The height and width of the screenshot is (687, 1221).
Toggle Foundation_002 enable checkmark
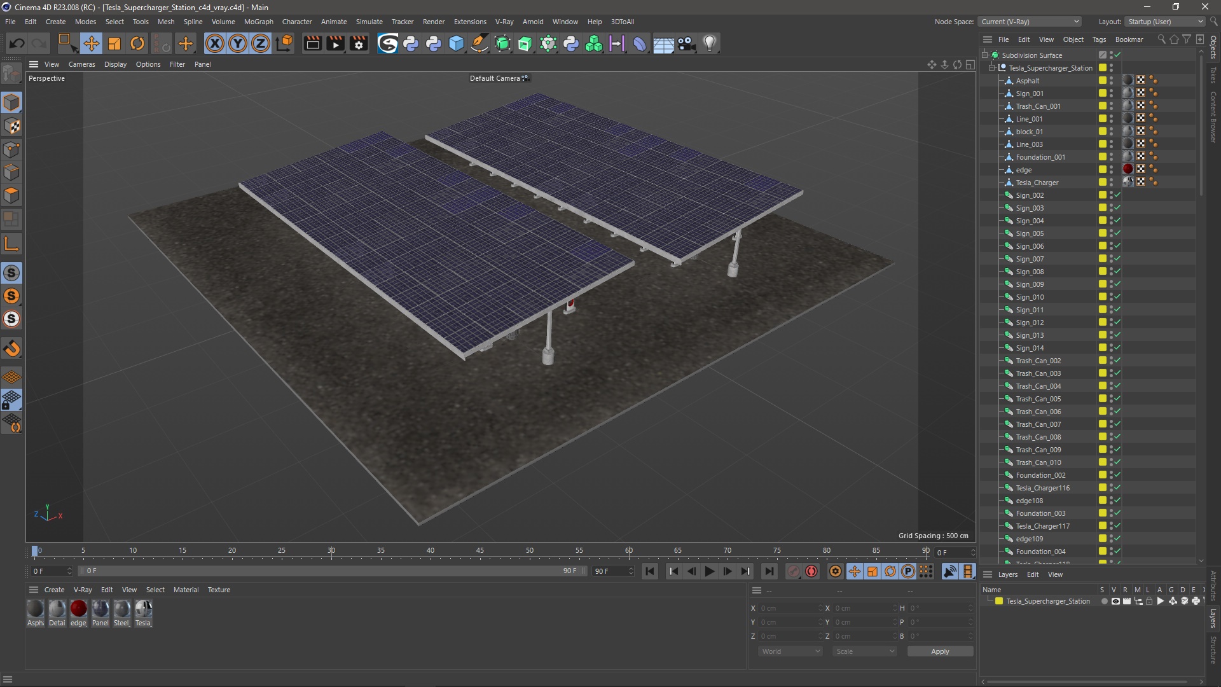(1118, 475)
